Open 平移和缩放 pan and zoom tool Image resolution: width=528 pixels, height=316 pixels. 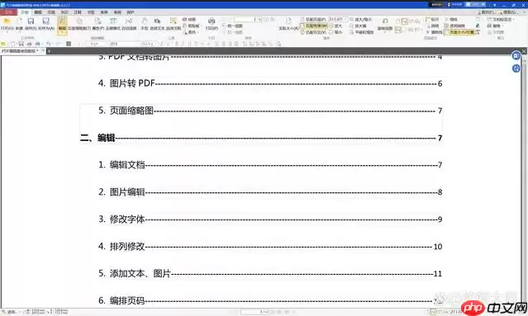coord(362,32)
